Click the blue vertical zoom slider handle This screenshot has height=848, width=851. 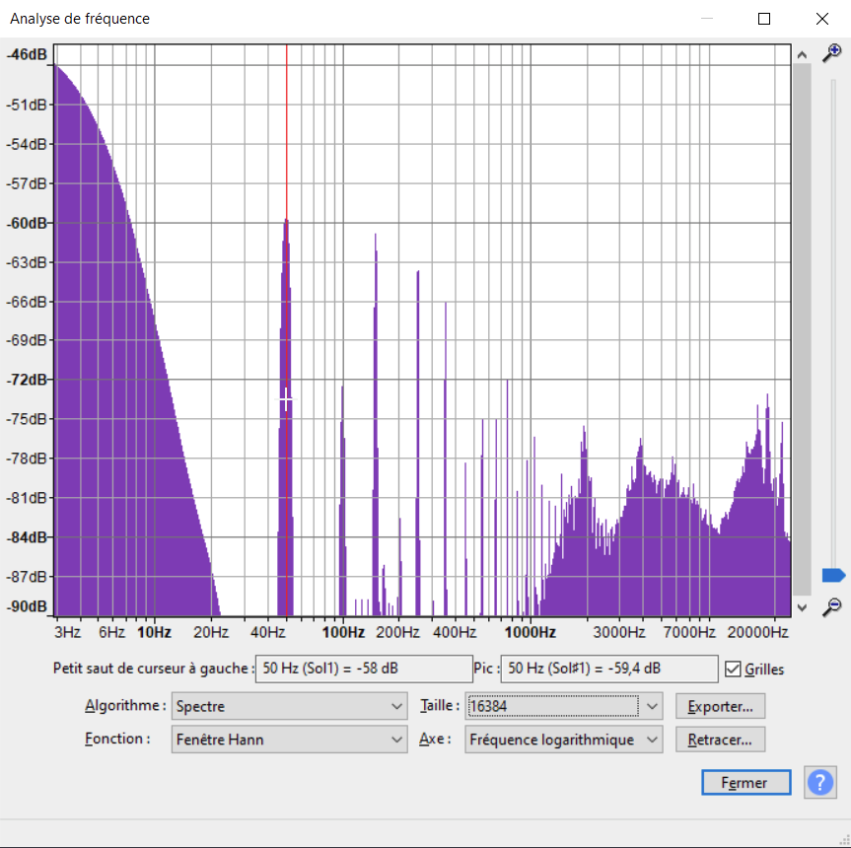(833, 575)
